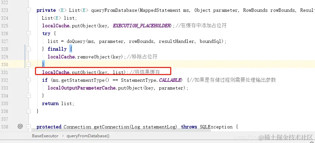Place cursor on the return list statement
The width and height of the screenshot is (315, 143).
coord(58,103)
